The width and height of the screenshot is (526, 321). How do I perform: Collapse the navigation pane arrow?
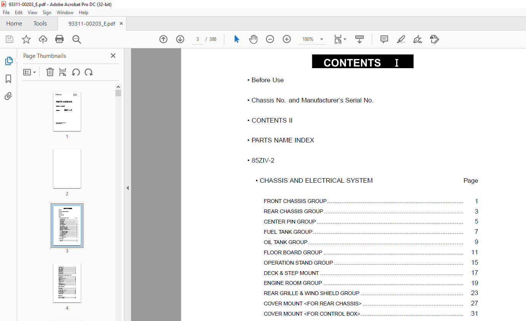point(128,188)
